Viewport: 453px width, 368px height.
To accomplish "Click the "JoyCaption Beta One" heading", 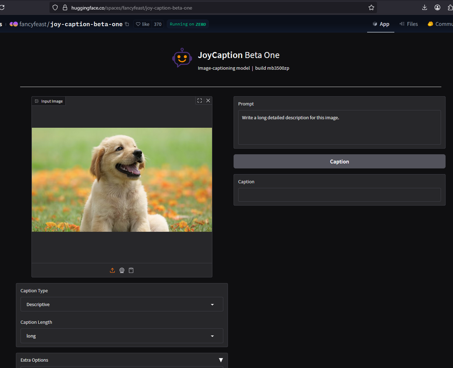I will point(239,55).
